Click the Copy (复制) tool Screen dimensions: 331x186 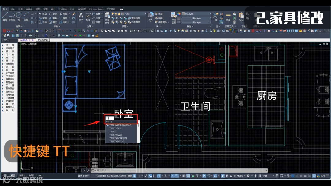[43, 18]
